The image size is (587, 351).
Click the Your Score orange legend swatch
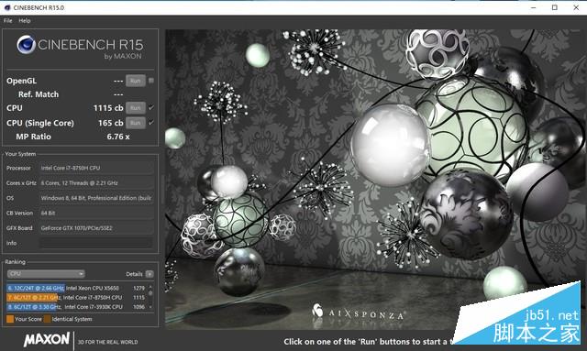(10, 319)
